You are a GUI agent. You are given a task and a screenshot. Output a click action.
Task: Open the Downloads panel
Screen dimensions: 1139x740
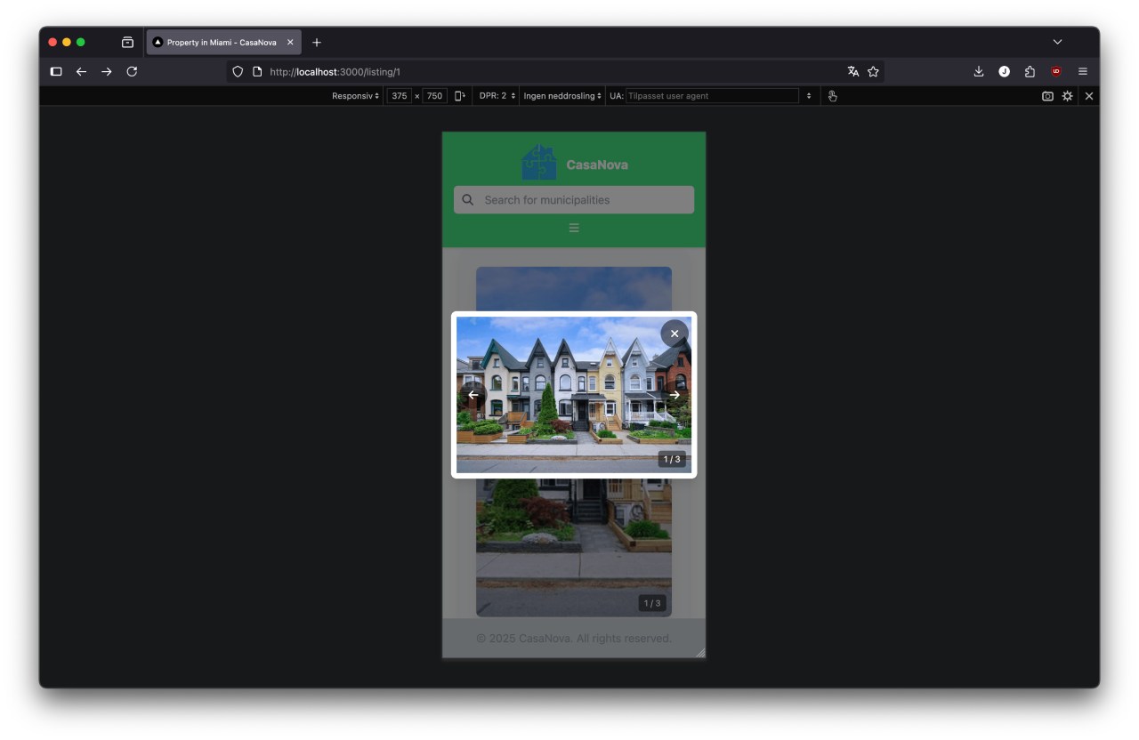tap(978, 71)
